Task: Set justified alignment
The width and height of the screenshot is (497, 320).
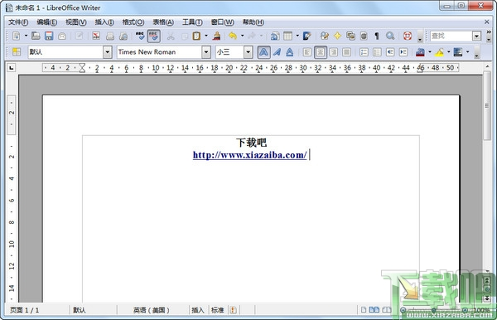Action: [x=347, y=52]
